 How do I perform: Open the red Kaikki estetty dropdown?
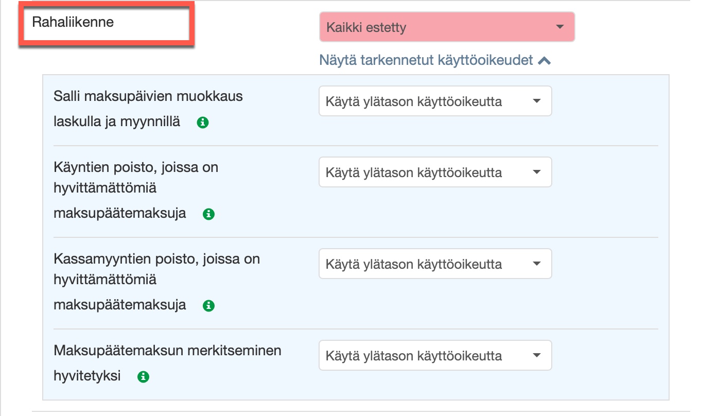point(446,27)
